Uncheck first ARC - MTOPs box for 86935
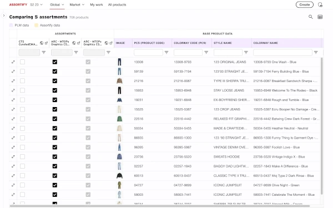The width and height of the screenshot is (333, 208). click(x=55, y=138)
